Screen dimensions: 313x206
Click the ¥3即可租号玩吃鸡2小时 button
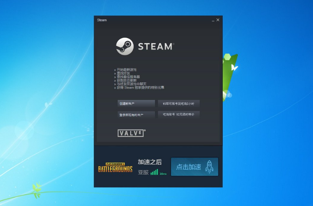coord(179,103)
